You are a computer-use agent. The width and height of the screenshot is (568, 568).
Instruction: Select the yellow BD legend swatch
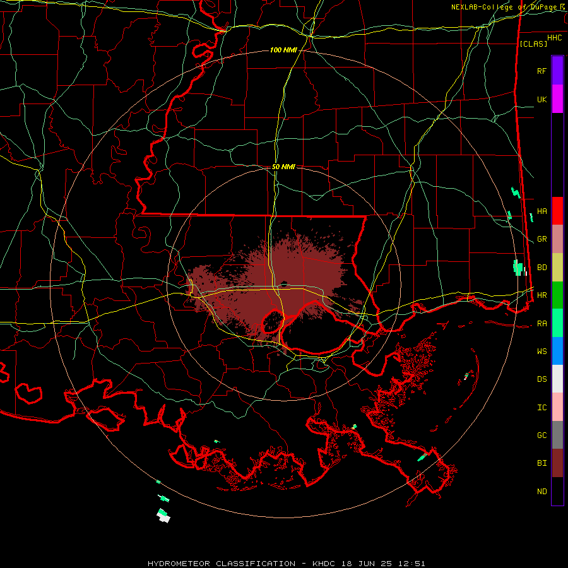coord(557,268)
